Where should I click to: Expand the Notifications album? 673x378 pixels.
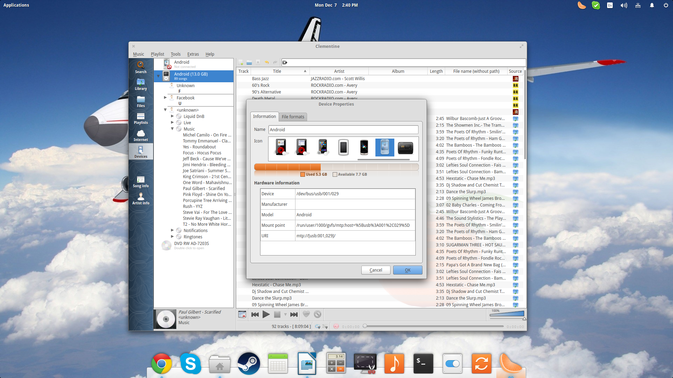coord(172,230)
